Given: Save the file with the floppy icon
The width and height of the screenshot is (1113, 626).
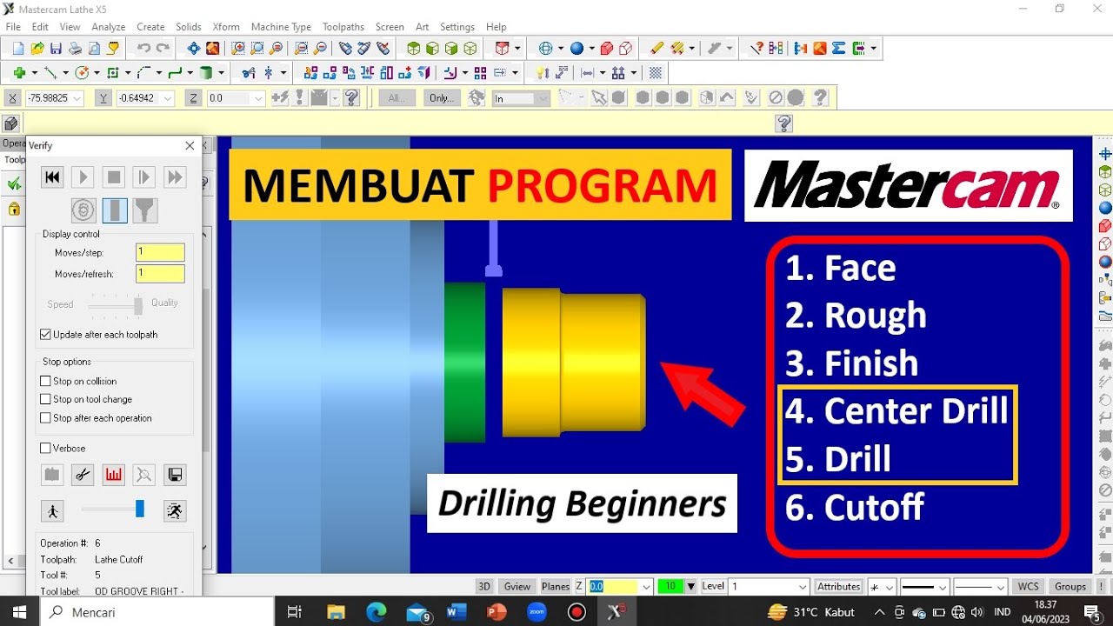Looking at the screenshot, I should 56,49.
